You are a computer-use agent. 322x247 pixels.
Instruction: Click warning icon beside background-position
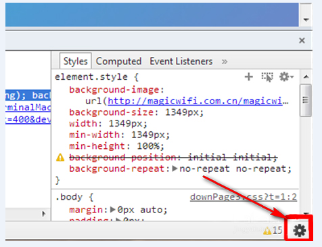click(60, 158)
